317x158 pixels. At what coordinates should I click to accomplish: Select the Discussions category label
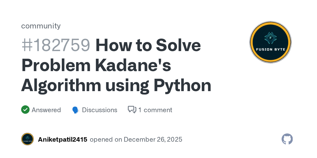click(x=100, y=110)
